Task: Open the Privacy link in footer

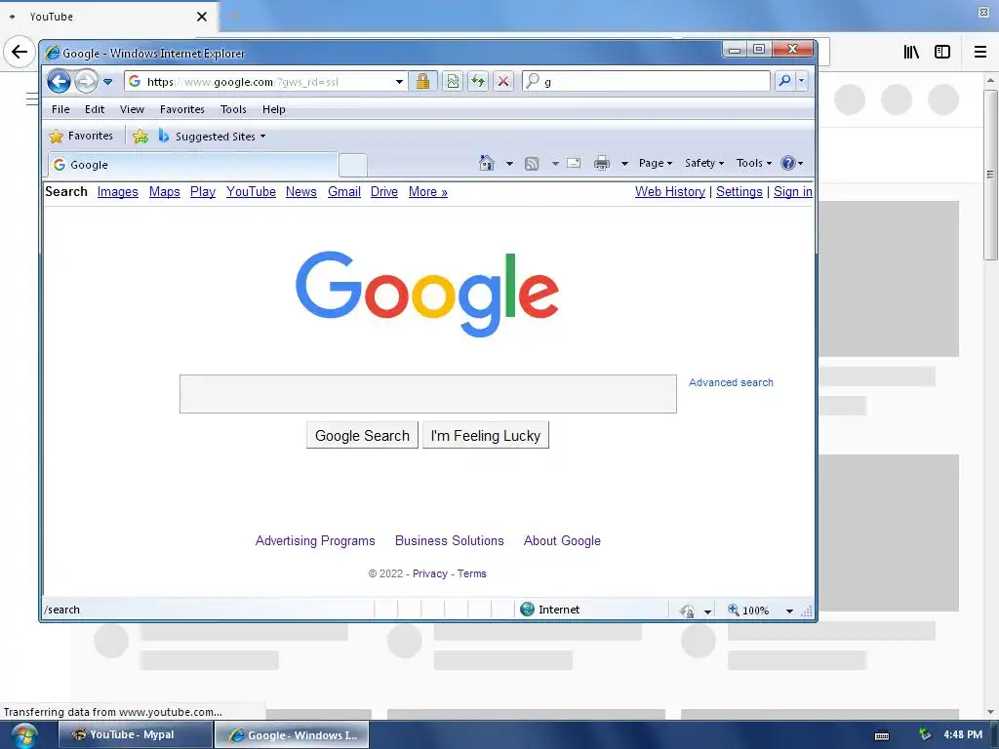Action: click(x=430, y=573)
